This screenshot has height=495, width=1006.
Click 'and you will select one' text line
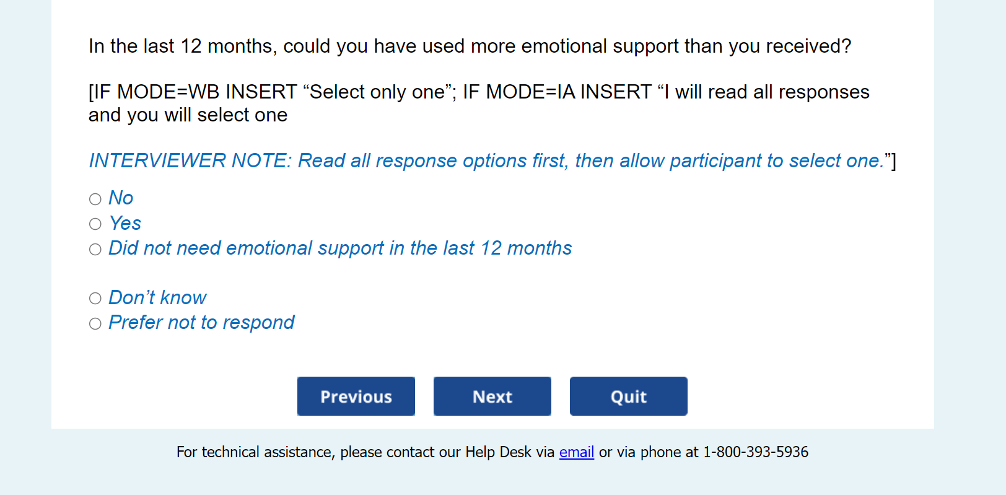click(188, 115)
